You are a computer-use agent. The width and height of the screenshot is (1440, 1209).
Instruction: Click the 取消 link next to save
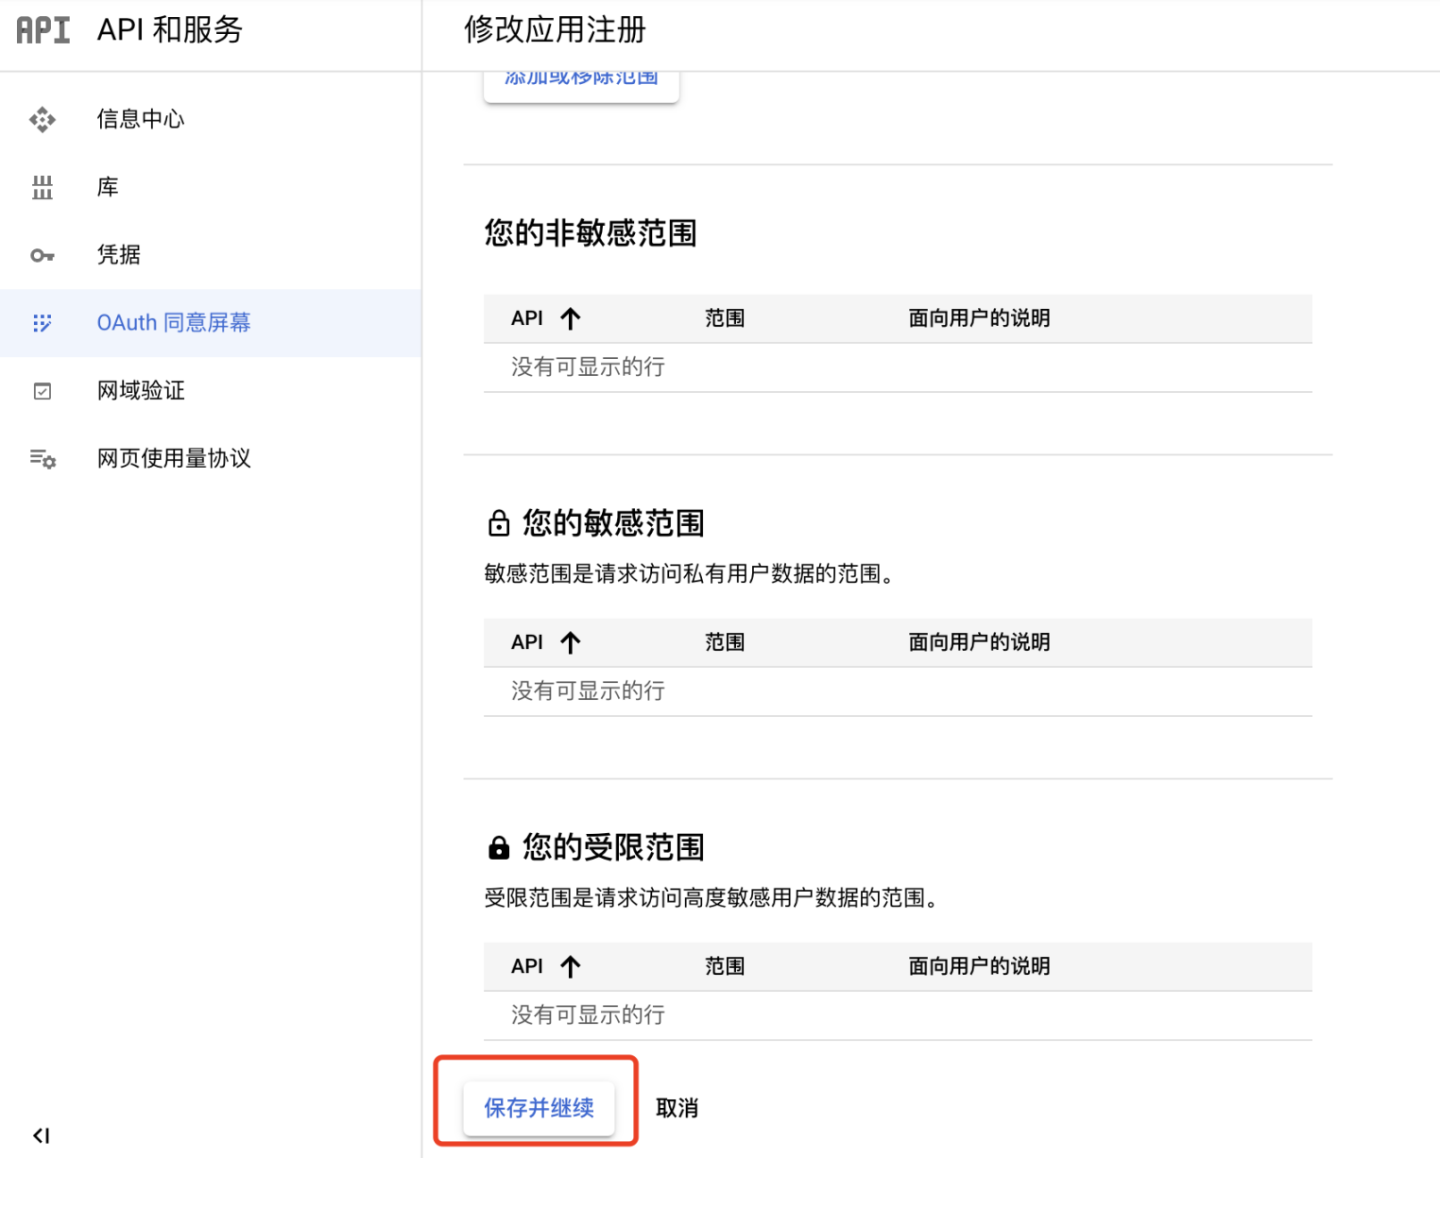[677, 1108]
